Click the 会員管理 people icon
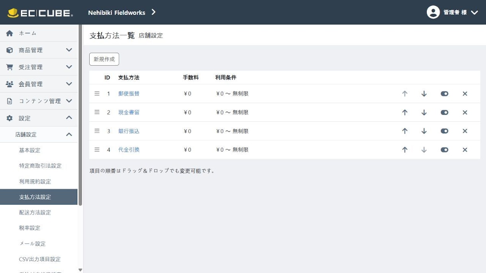This screenshot has width=486, height=273. [x=10, y=84]
